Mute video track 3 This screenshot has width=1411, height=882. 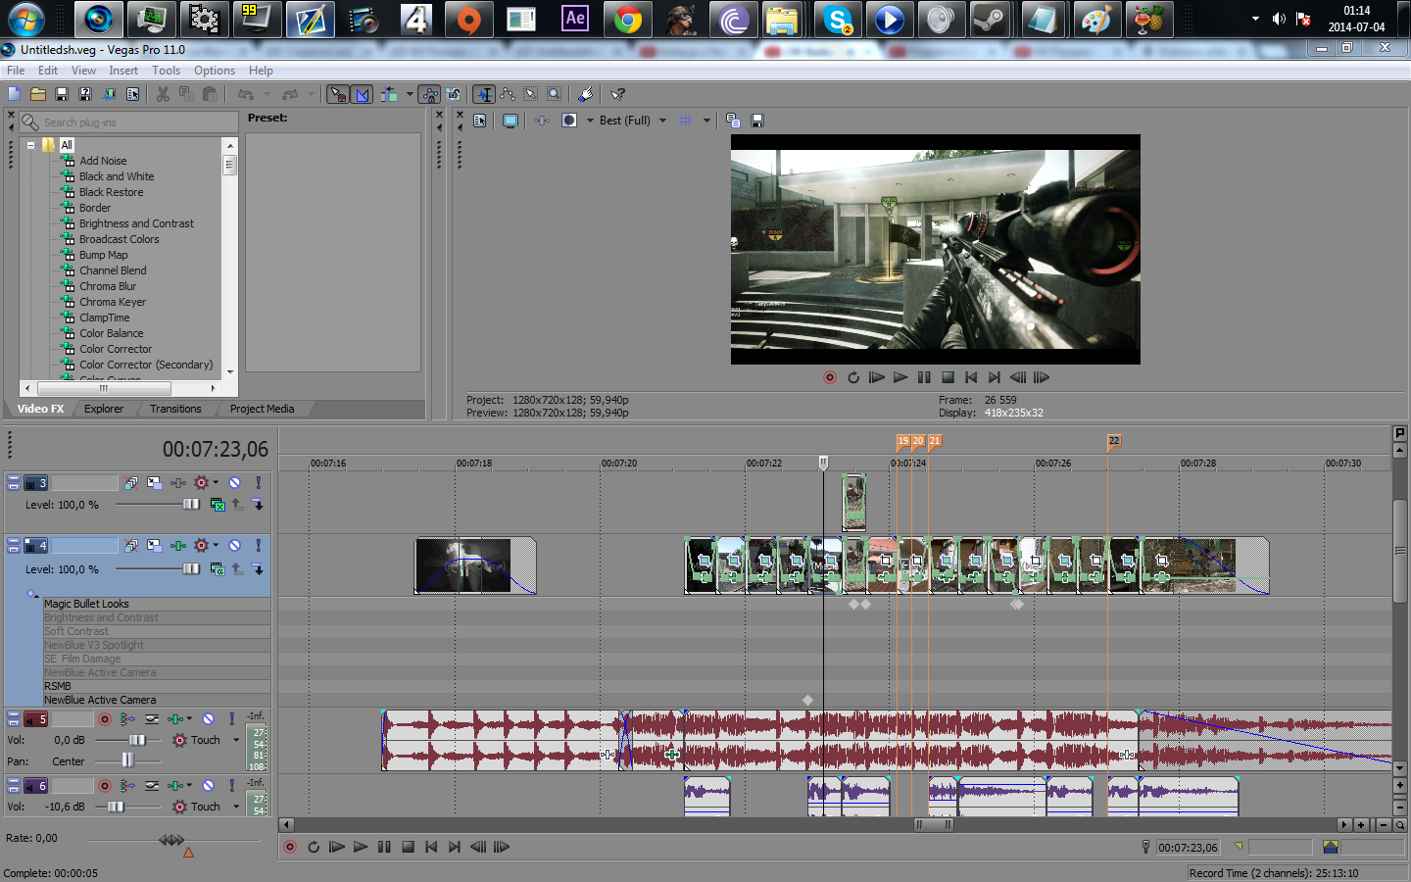(x=235, y=482)
